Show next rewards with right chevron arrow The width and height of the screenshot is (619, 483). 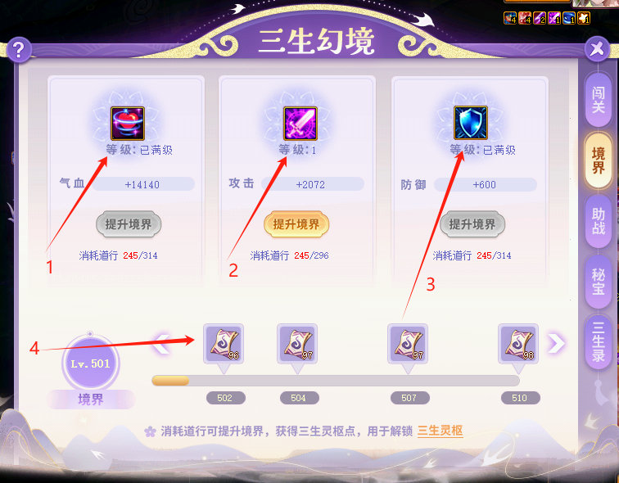[556, 343]
